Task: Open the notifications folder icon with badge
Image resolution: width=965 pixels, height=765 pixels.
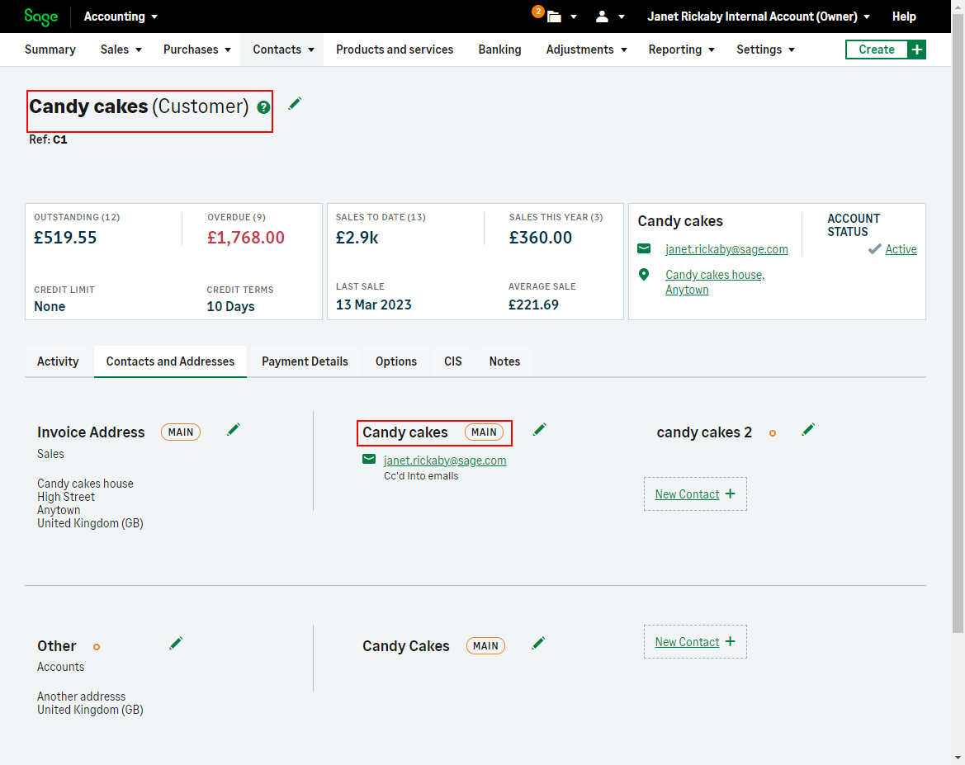Action: tap(554, 17)
